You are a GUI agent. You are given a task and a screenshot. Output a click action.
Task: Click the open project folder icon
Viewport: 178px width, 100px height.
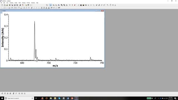point(7,5)
